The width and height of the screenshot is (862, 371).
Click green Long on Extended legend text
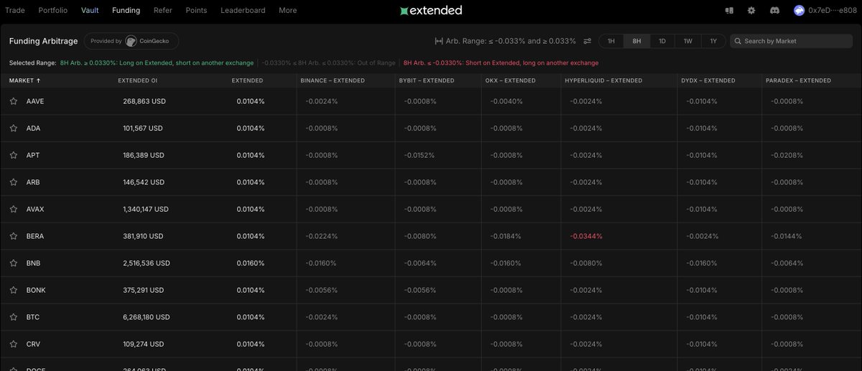[x=157, y=63]
